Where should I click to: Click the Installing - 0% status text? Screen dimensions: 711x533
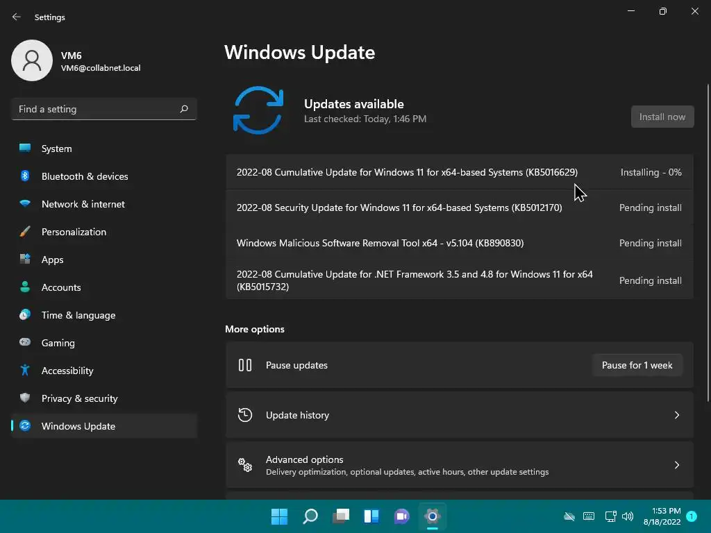click(651, 172)
